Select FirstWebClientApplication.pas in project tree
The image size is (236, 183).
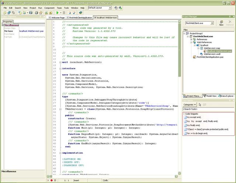point(210,57)
